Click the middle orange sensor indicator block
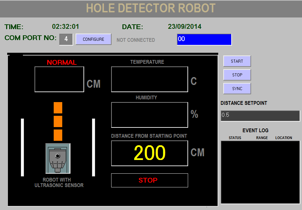302x210 pixels. point(58,121)
